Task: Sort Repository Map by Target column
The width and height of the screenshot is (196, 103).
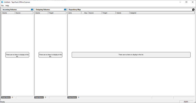Action: [109, 13]
